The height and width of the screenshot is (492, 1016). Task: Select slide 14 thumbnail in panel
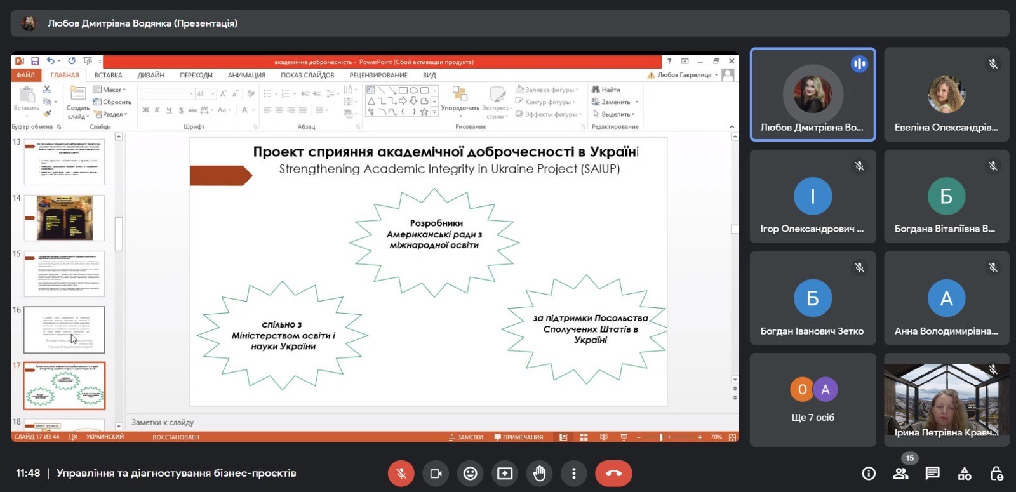click(64, 218)
